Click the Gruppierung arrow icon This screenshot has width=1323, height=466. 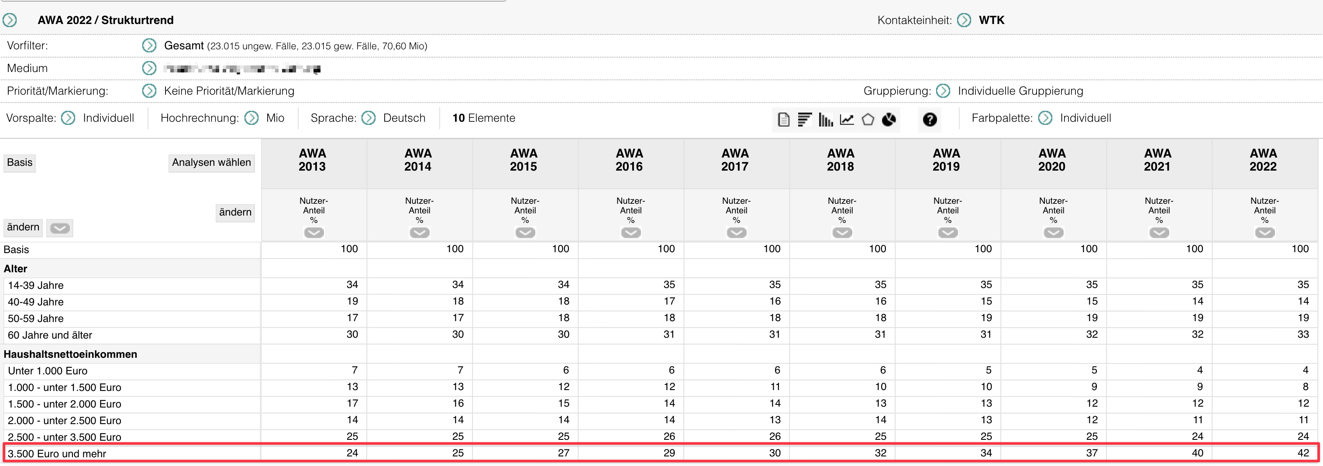point(943,91)
